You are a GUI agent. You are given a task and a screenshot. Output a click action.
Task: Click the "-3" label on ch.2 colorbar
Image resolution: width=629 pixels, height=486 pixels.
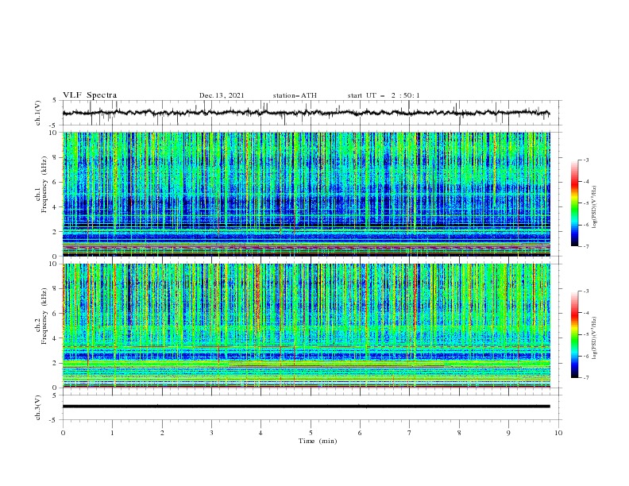(x=586, y=291)
